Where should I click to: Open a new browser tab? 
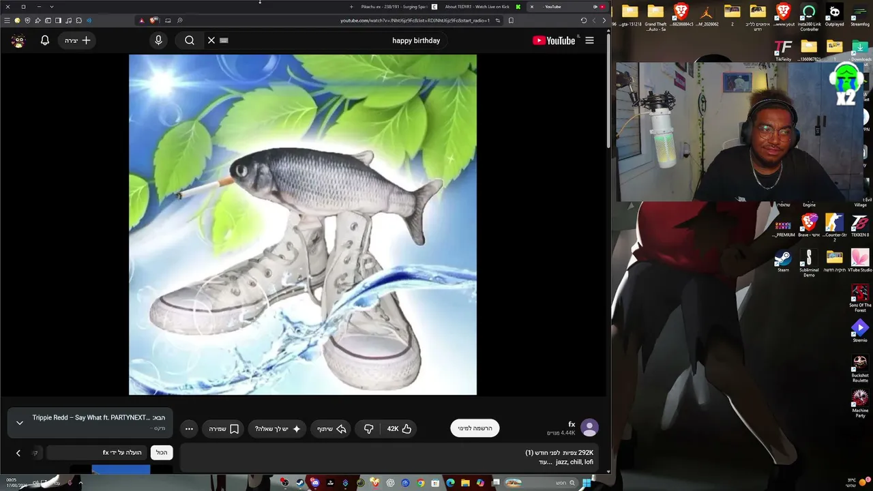pos(351,7)
